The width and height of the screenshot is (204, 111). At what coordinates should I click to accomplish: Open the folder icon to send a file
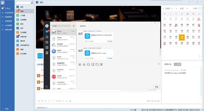97,64
